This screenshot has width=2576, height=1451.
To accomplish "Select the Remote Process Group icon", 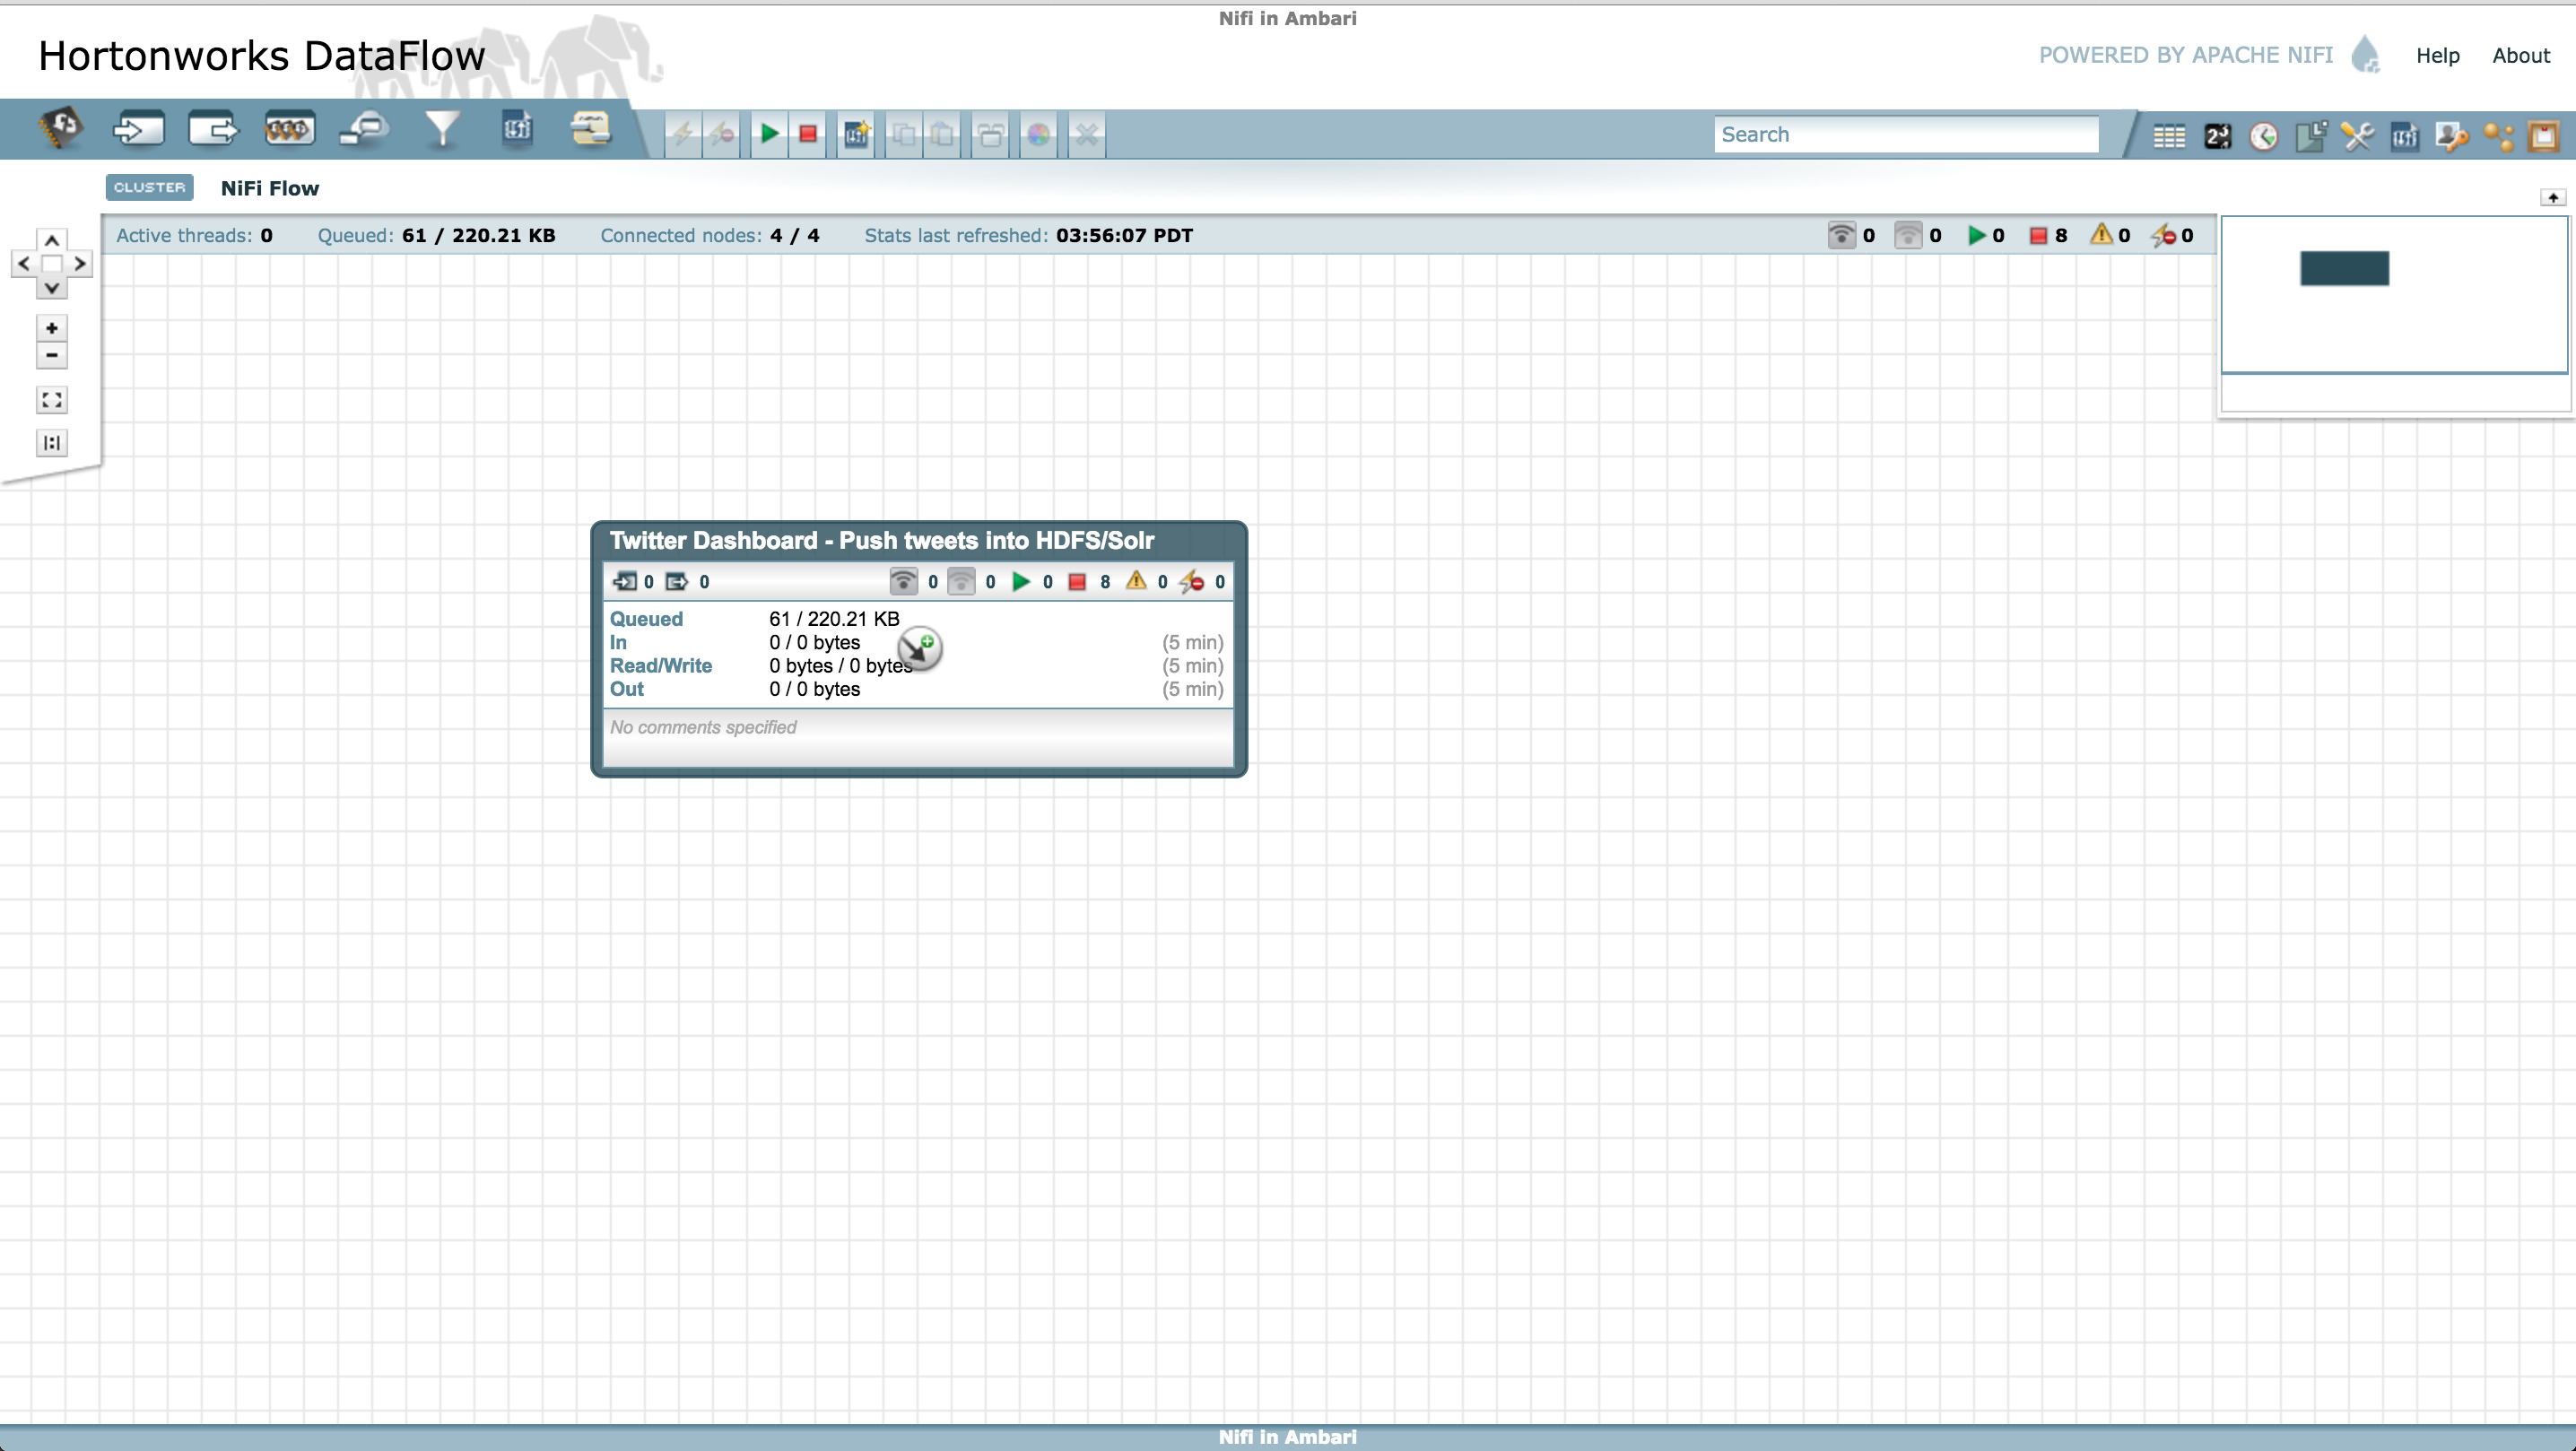I will click(364, 130).
